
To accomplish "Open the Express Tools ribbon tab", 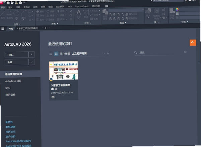I will (82, 6).
